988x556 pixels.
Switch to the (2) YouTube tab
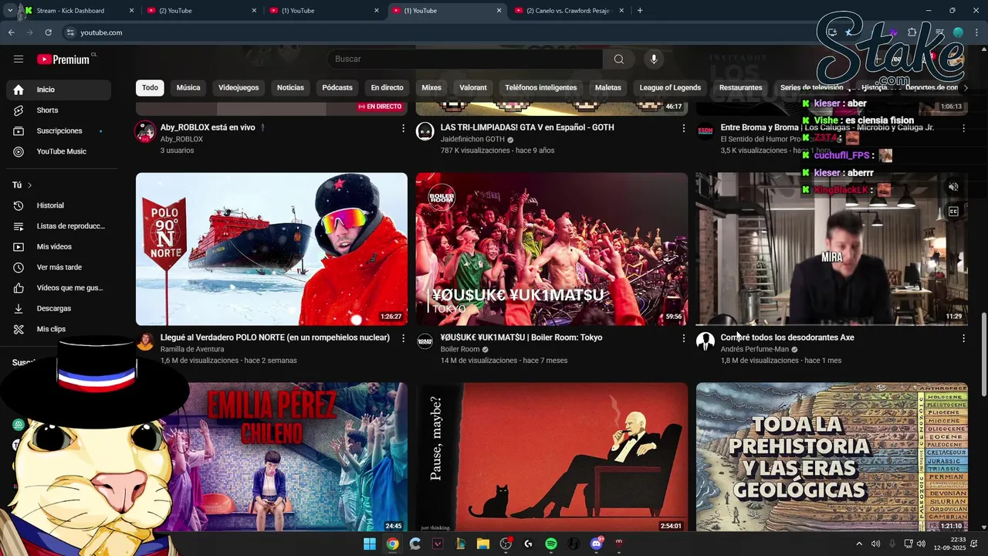click(x=201, y=11)
